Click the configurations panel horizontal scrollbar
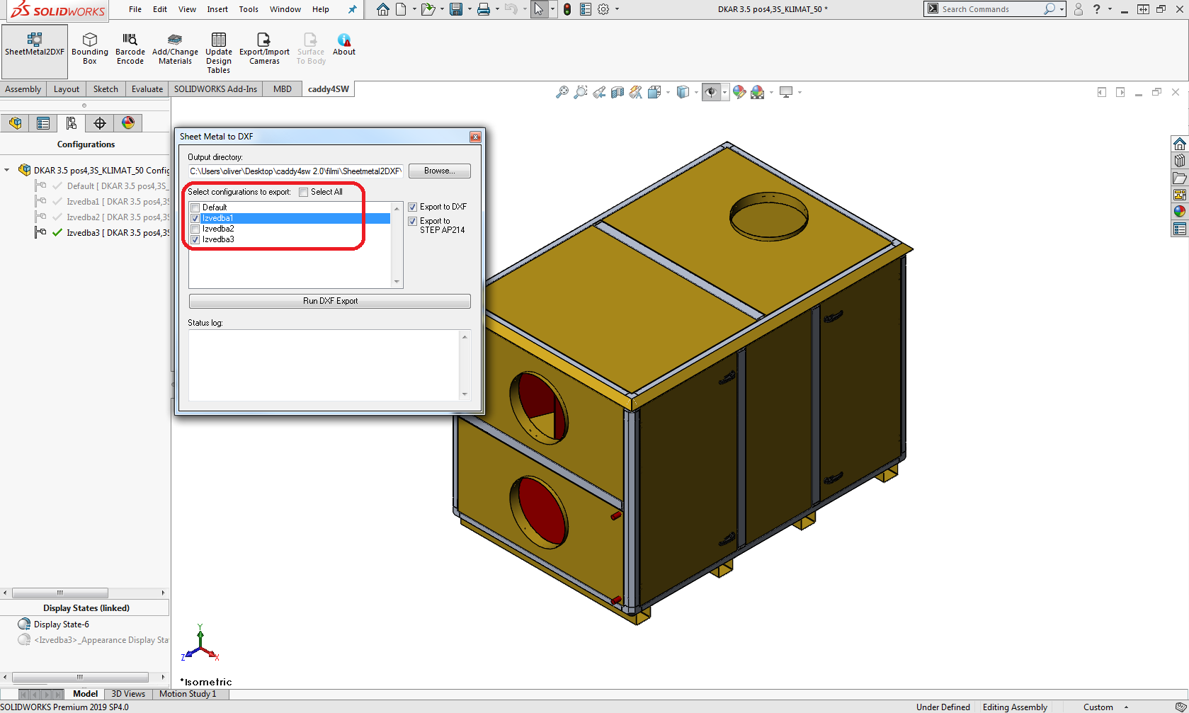1189x713 pixels. coord(60,593)
